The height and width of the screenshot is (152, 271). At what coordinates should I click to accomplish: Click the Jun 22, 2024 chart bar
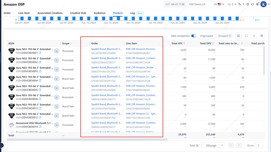pyautogui.click(x=178, y=18)
